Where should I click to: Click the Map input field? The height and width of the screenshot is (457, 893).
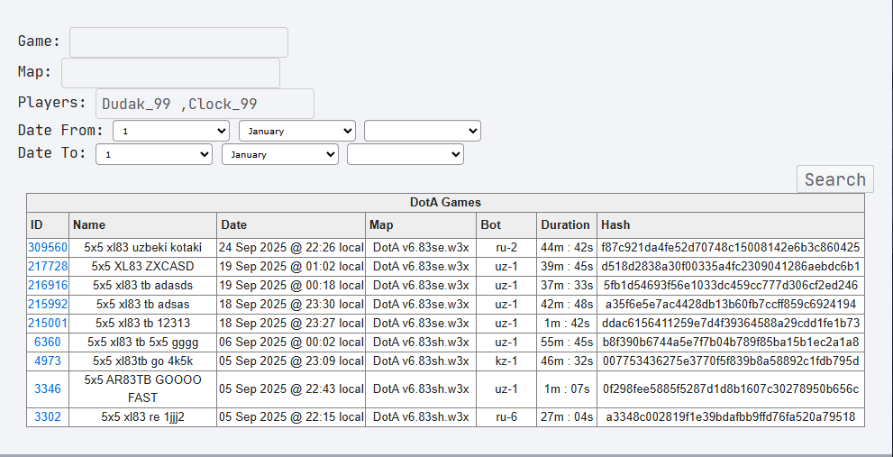[171, 73]
